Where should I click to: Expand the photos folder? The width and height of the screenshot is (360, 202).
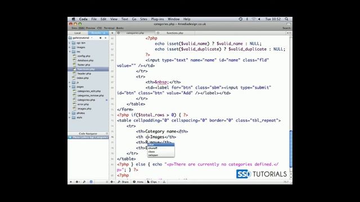point(70,113)
